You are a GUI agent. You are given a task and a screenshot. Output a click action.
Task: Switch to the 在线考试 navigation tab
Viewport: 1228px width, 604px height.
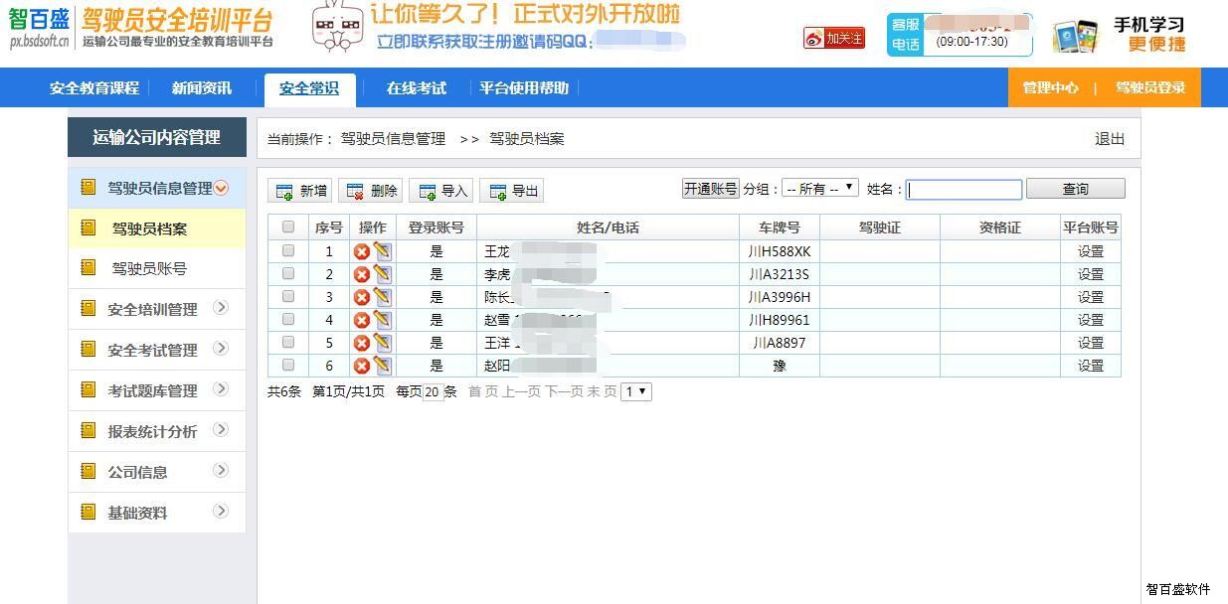pyautogui.click(x=416, y=88)
